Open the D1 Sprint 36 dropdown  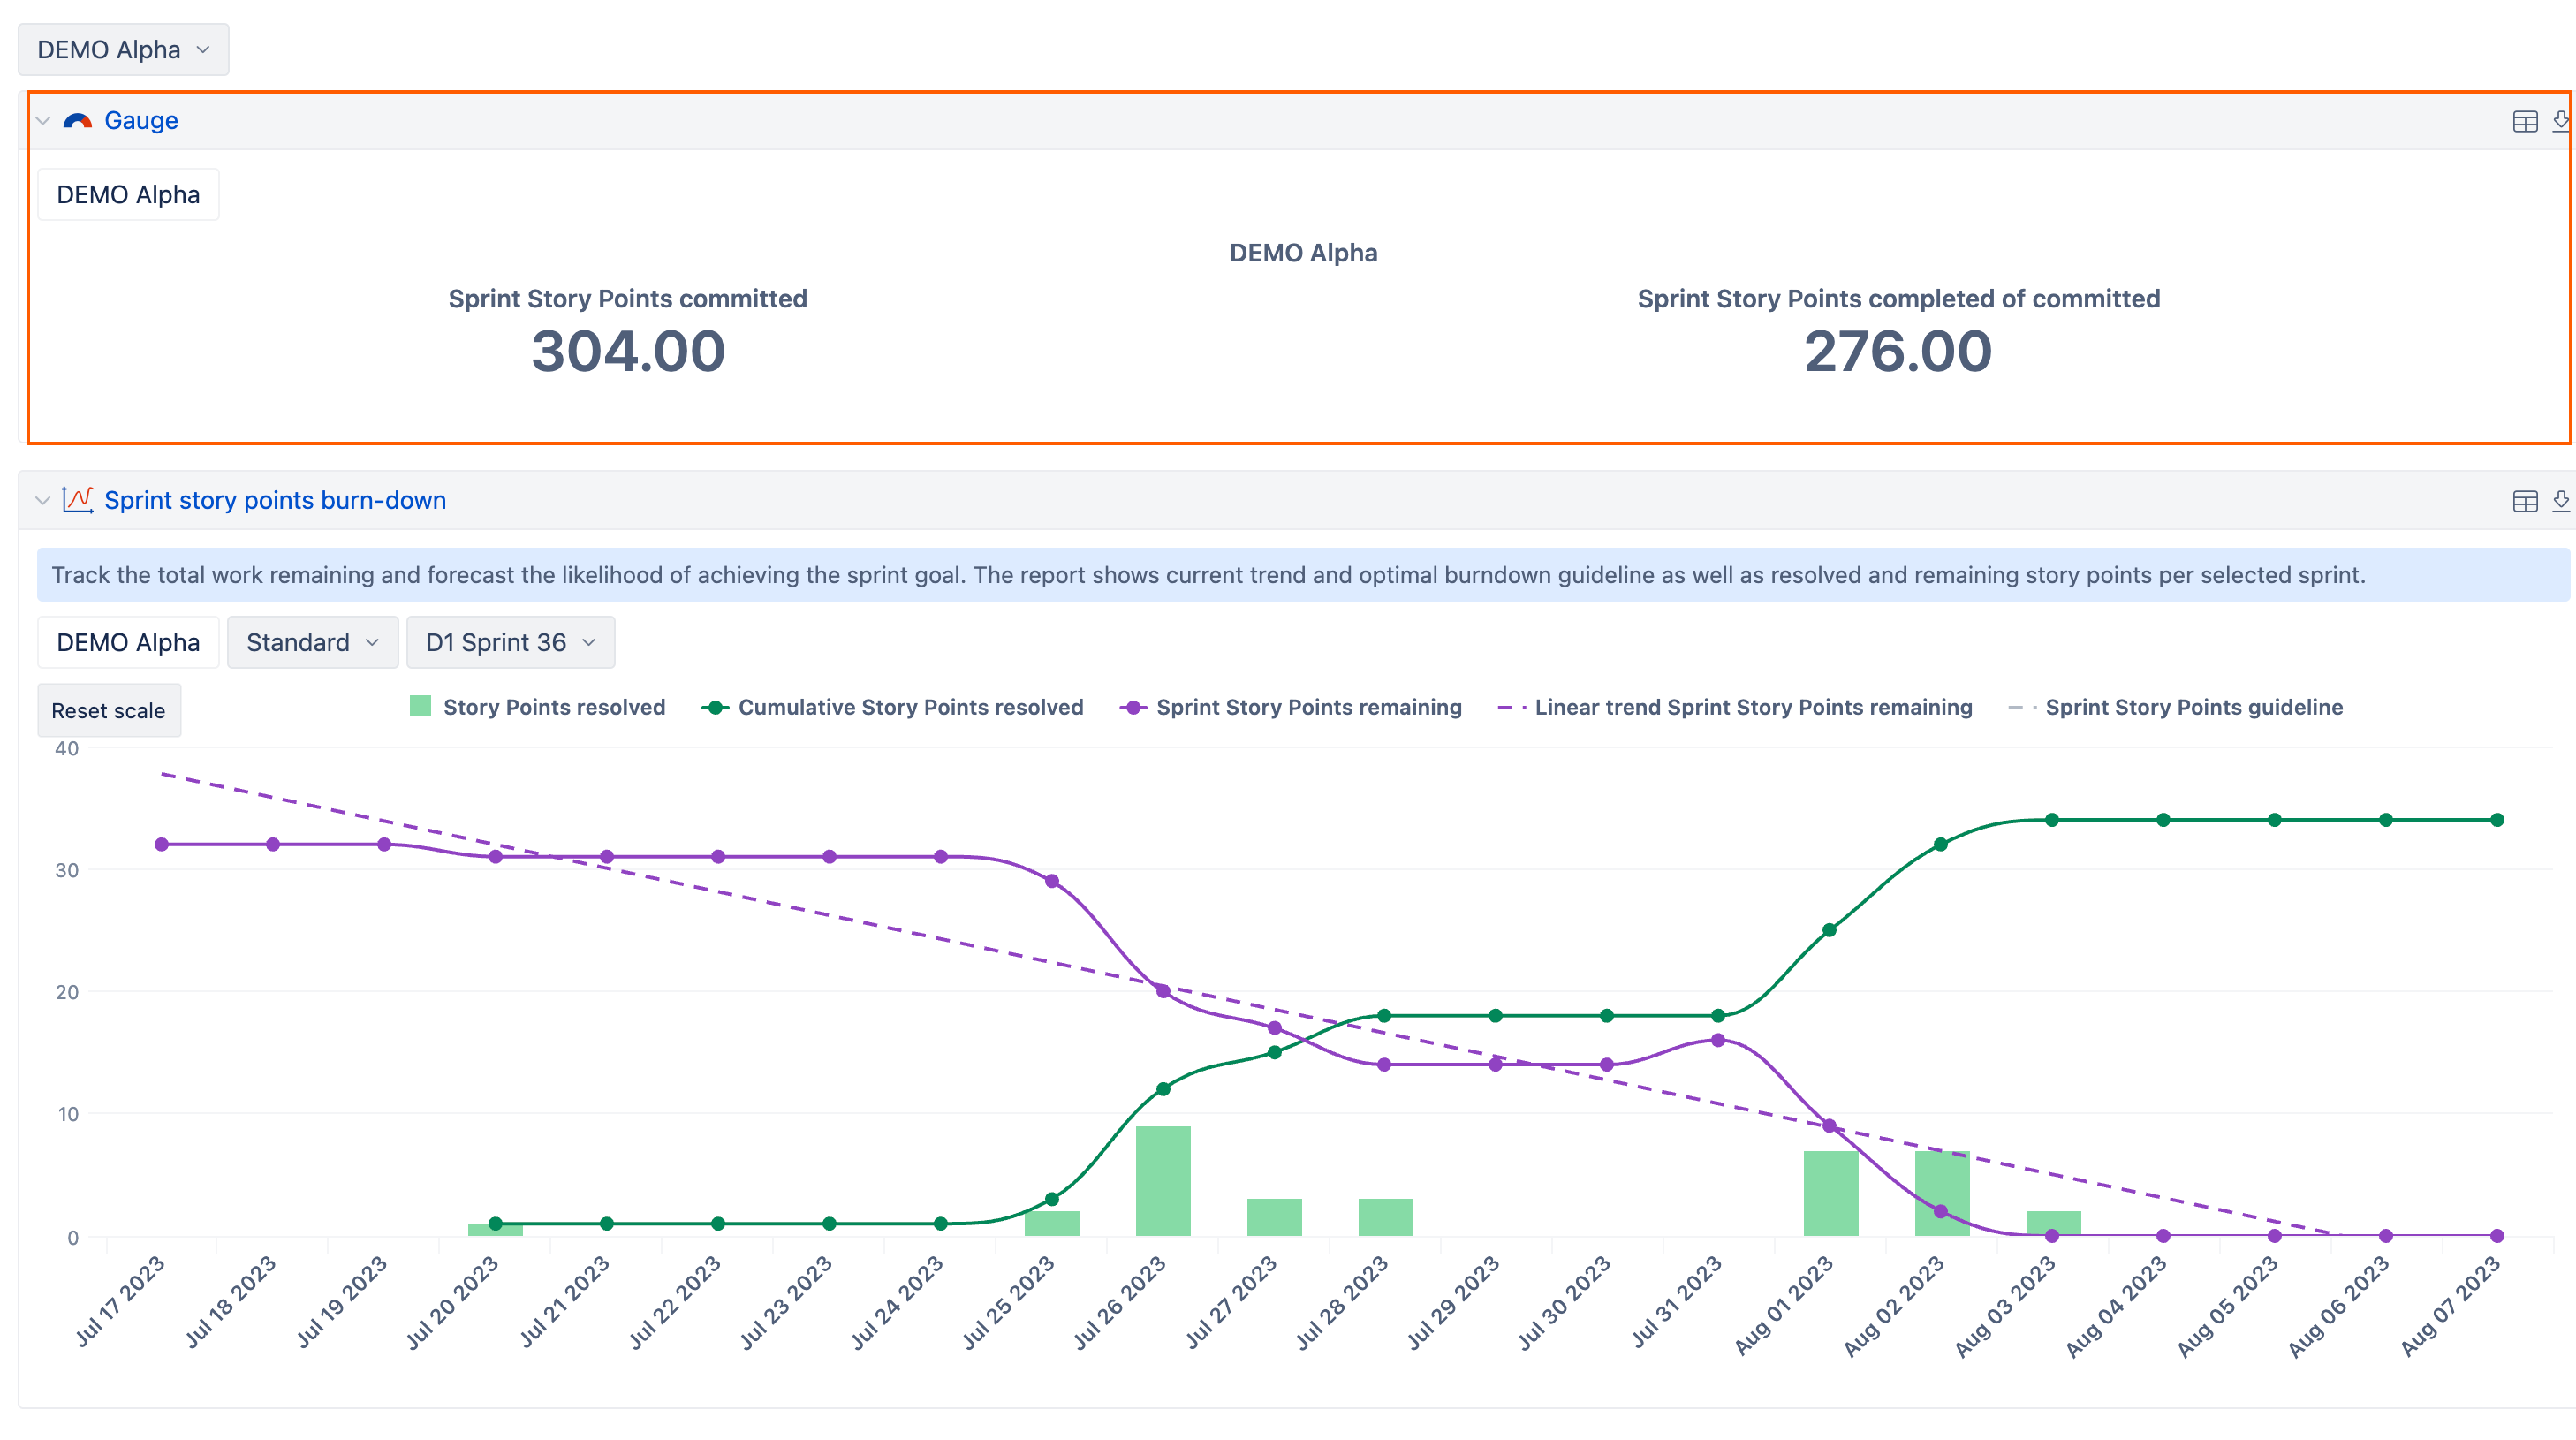[x=510, y=642]
